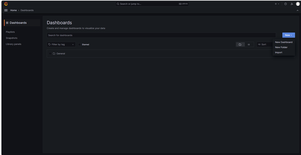Open the hamburger navigation menu
Screen dimensions: 301x155
click(x=6, y=10)
